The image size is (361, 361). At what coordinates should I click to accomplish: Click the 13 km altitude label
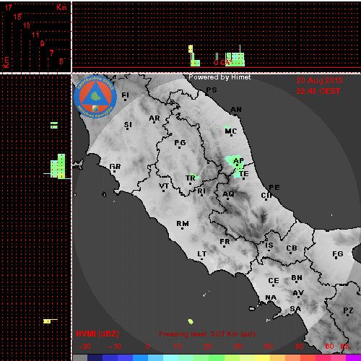tap(26, 25)
